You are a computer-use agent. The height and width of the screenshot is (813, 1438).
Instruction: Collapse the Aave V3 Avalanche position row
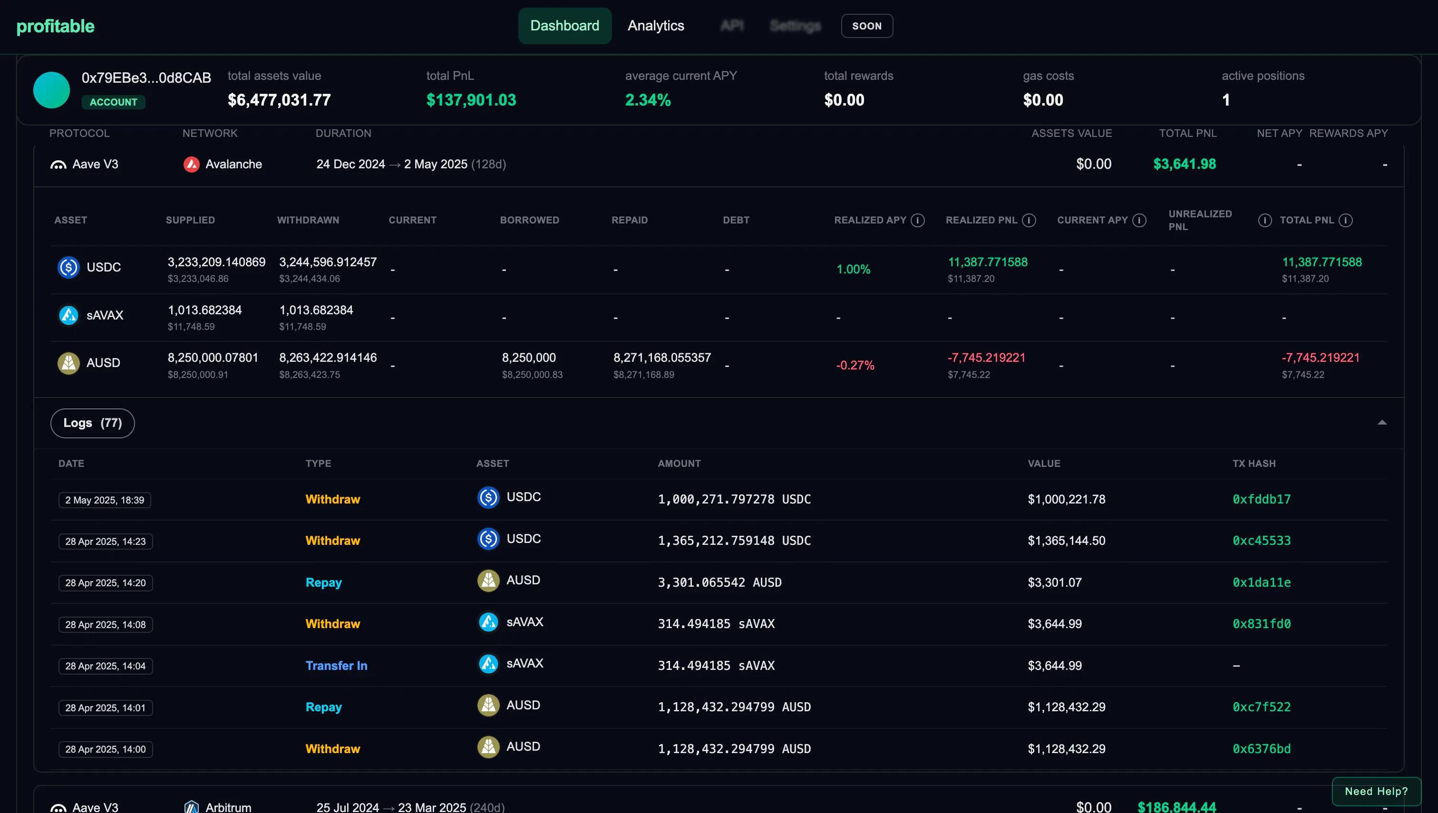[x=719, y=164]
